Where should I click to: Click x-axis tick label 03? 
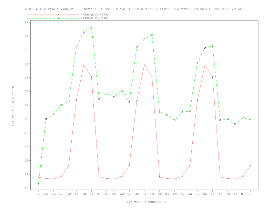(x=46, y=194)
